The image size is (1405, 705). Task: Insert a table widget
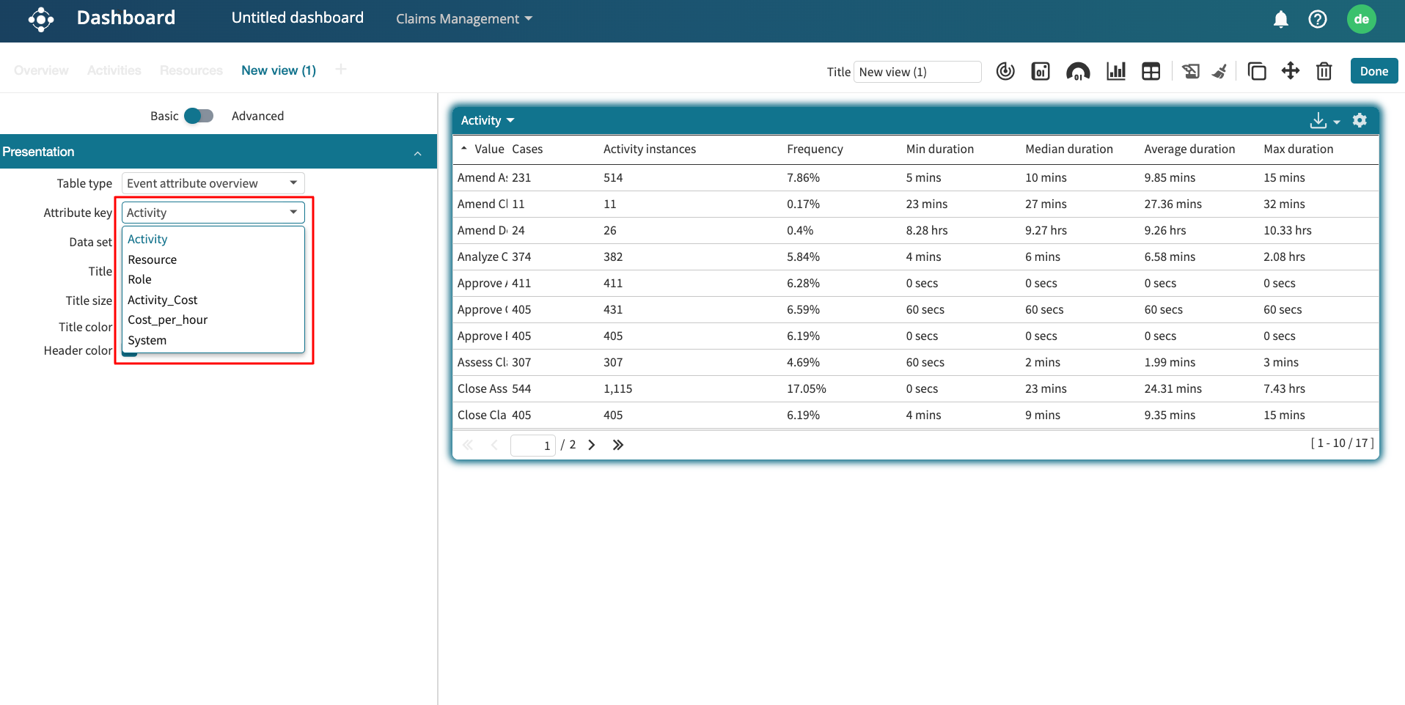[x=1151, y=71]
